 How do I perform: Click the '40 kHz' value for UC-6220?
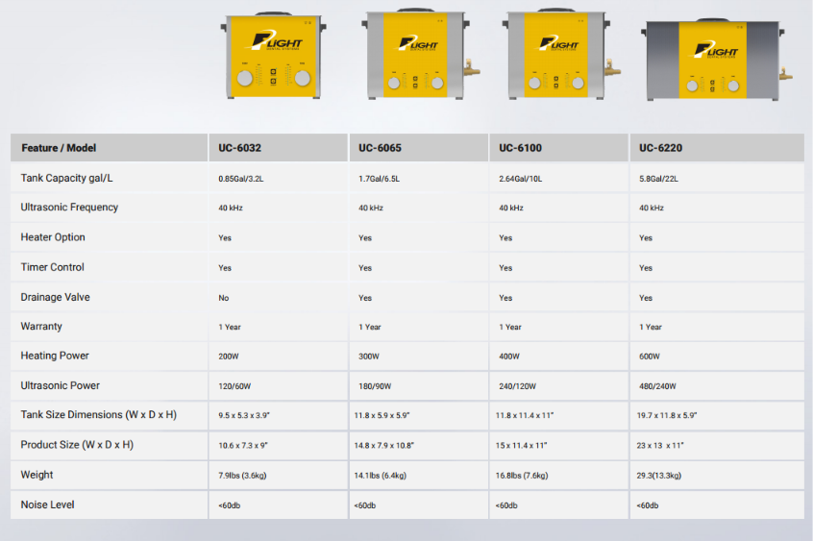coord(652,208)
